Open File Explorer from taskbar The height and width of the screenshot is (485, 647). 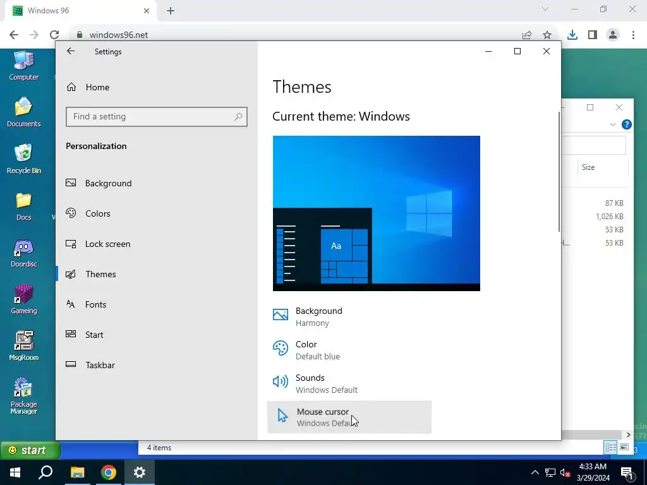(x=77, y=472)
